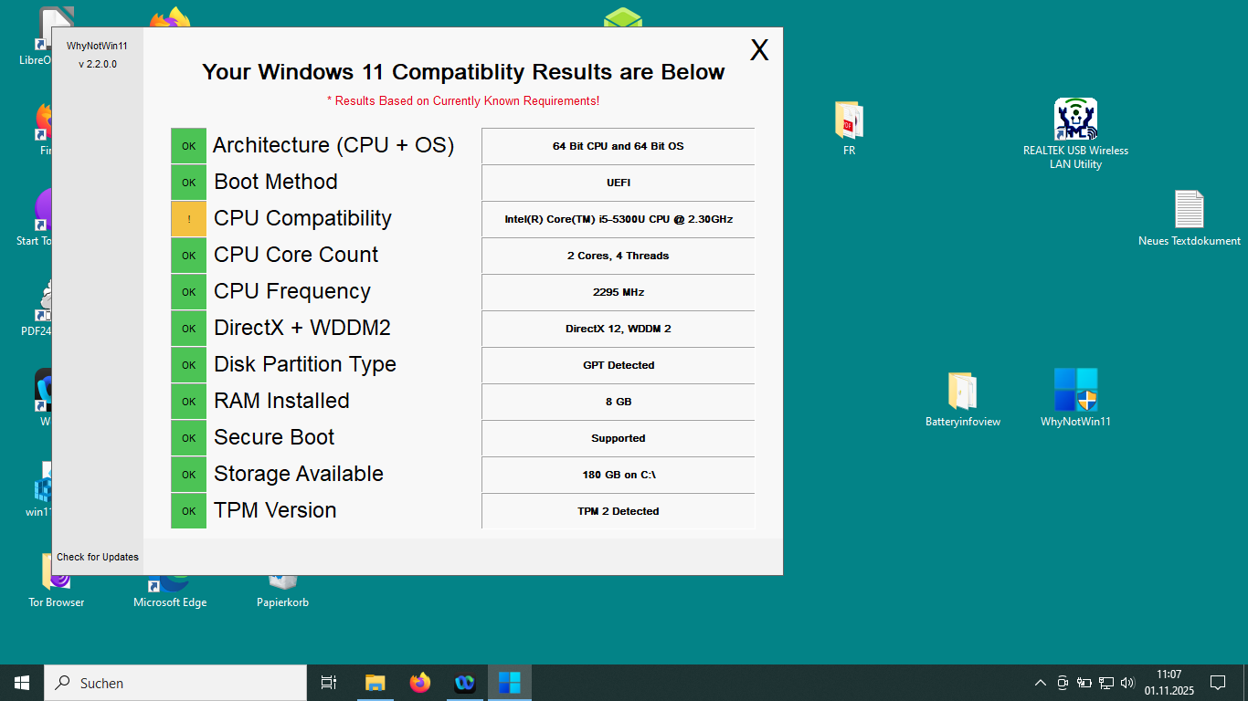
Task: Click the yellow CPU Compatibility warning badge
Action: point(188,219)
